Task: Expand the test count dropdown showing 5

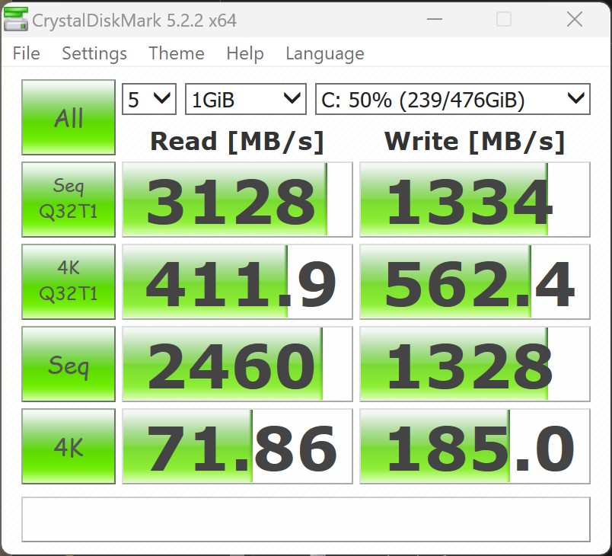Action: pyautogui.click(x=149, y=99)
